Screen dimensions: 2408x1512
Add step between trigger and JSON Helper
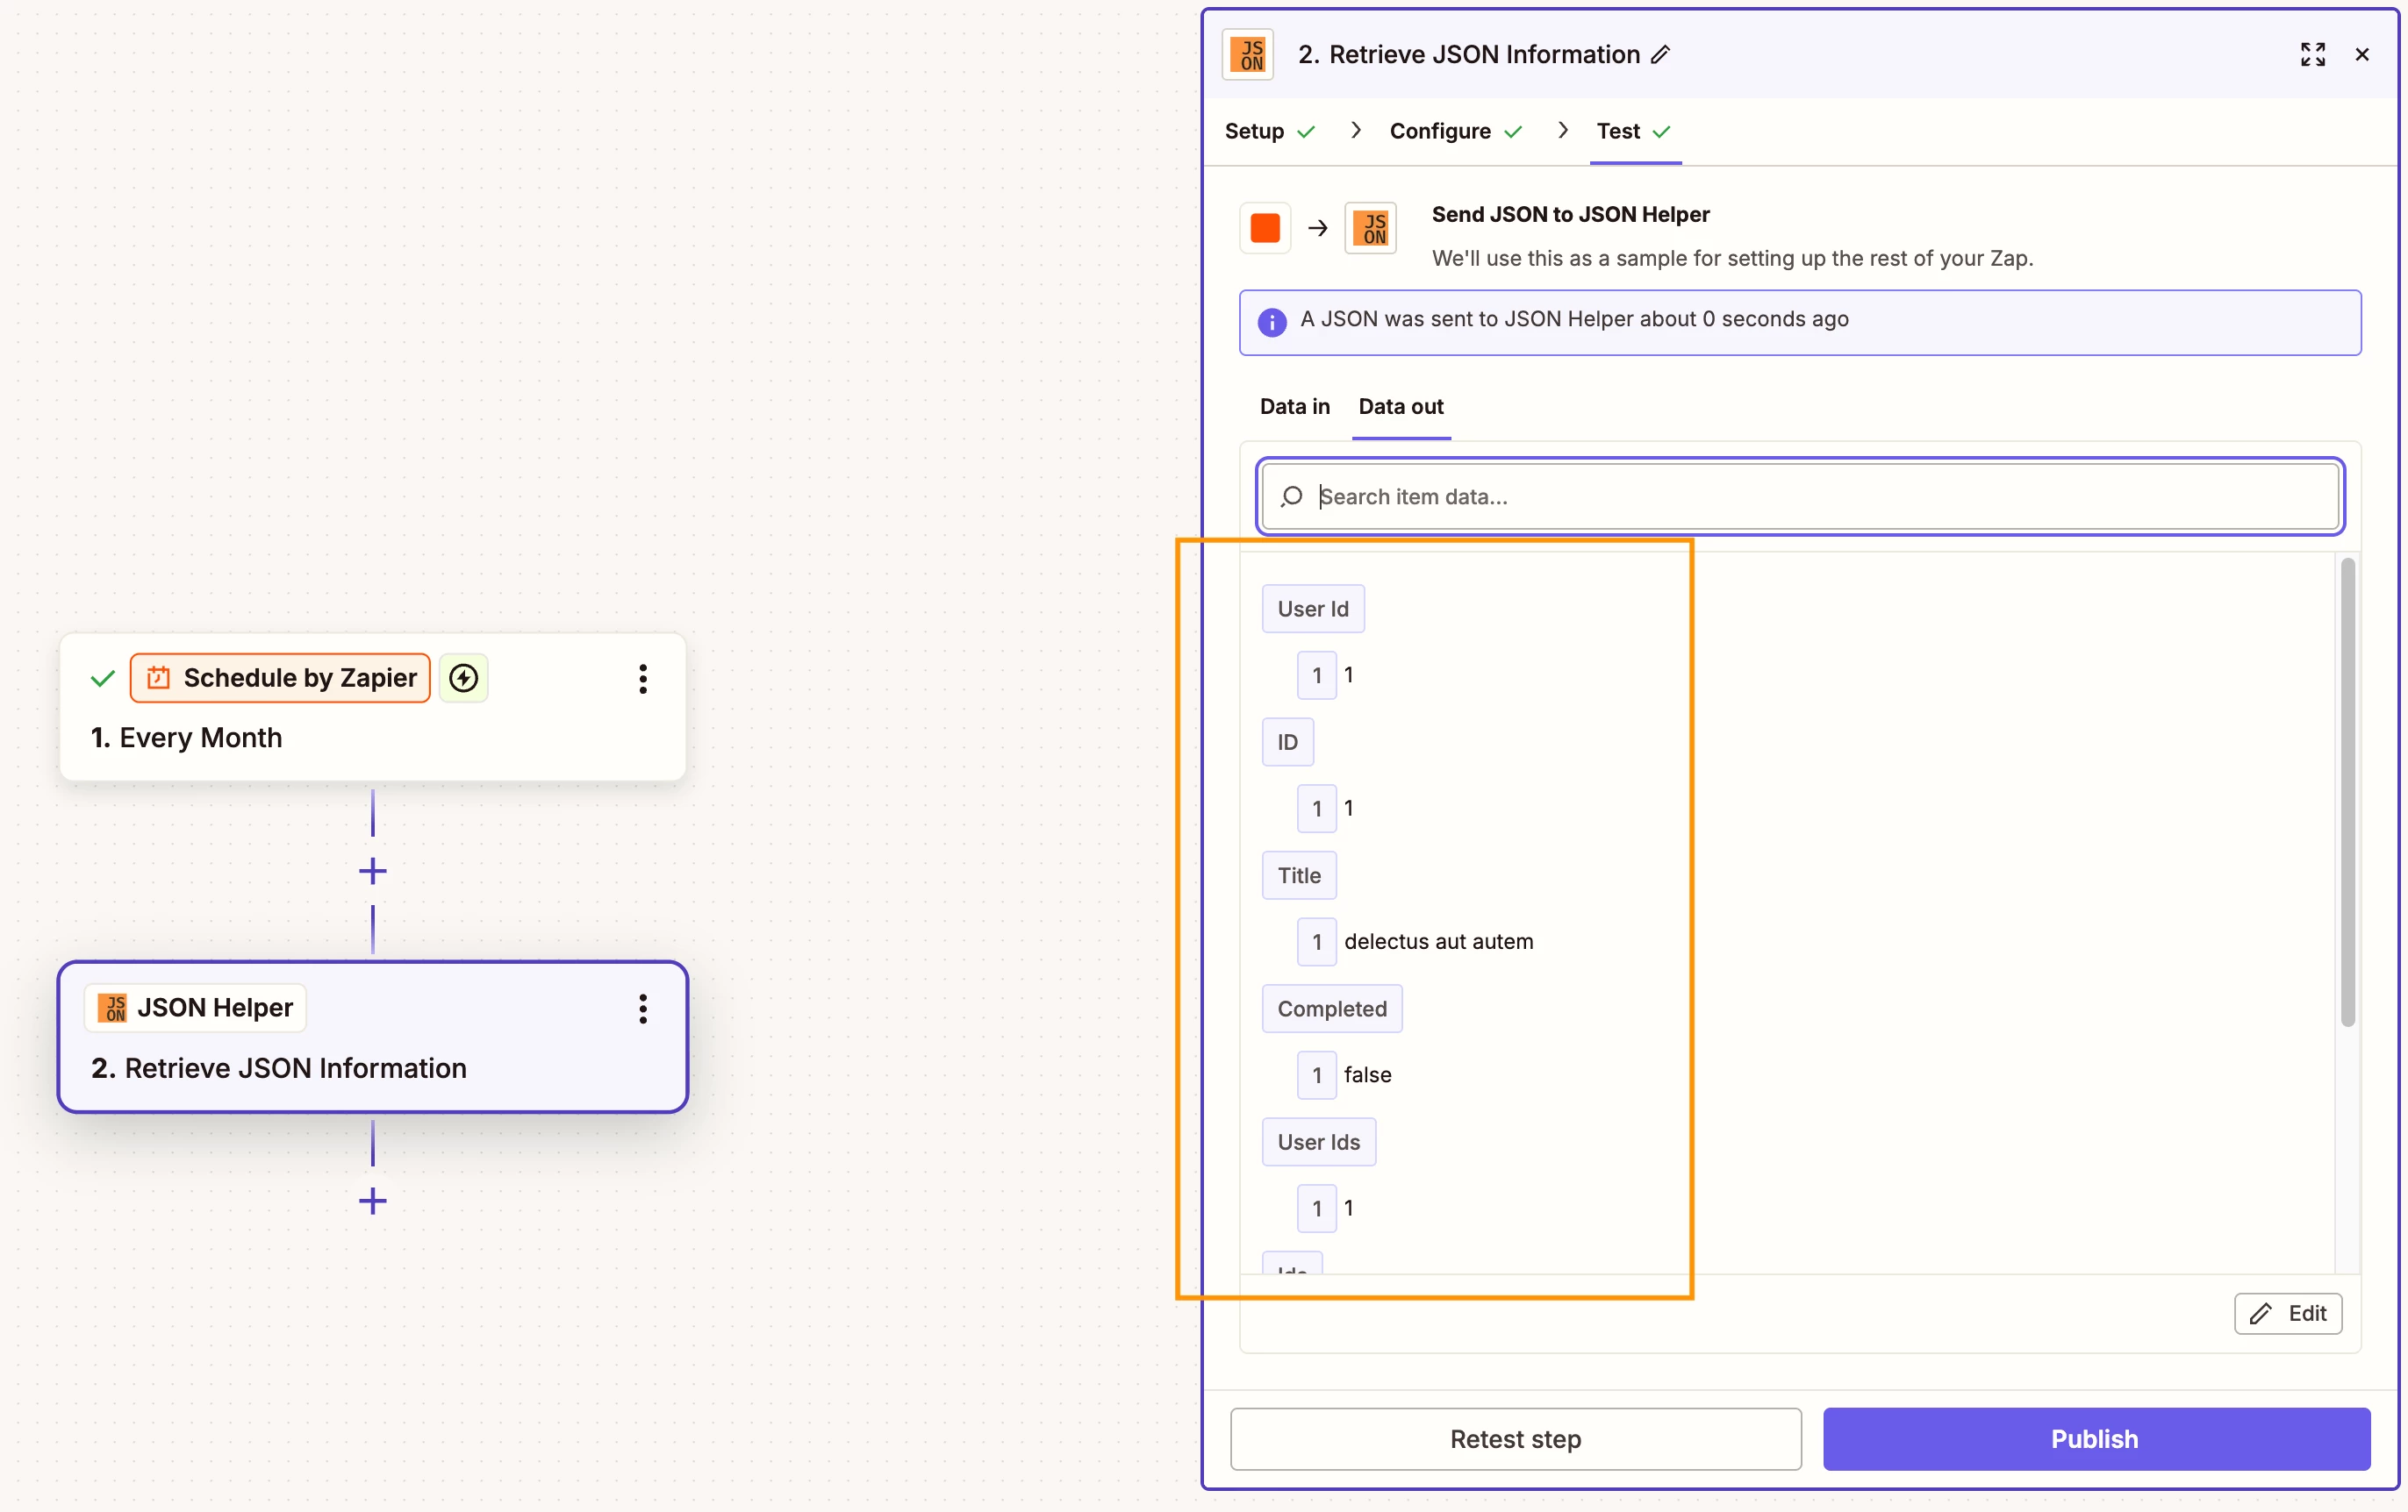pyautogui.click(x=373, y=872)
